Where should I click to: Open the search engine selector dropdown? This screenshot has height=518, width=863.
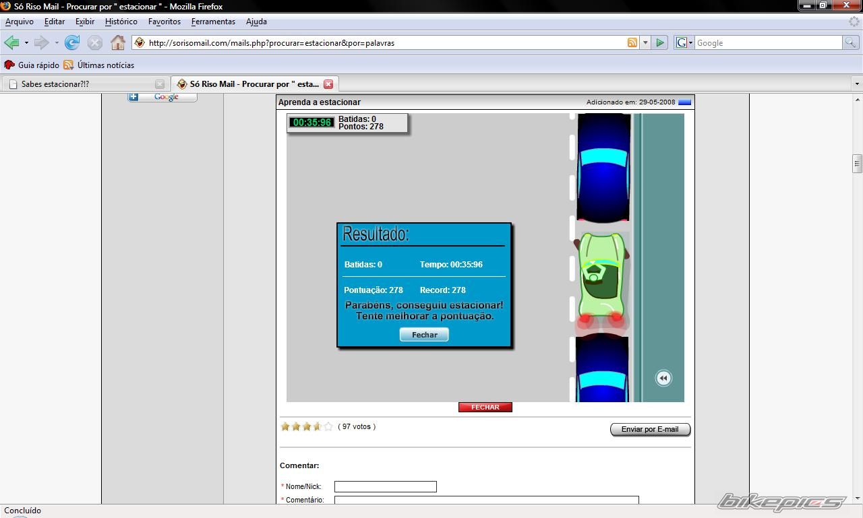click(684, 42)
